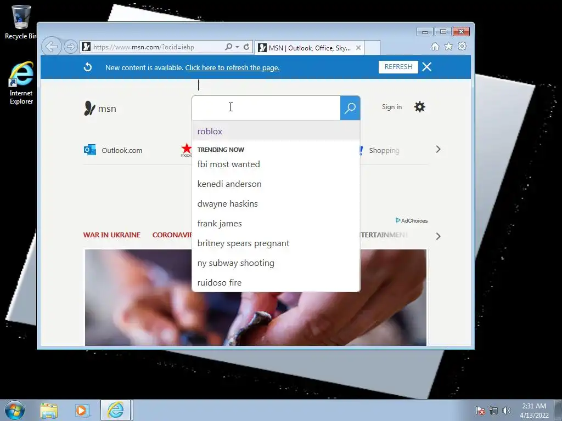This screenshot has width=562, height=421.
Task: Select 'britney spears pregnant' suggestion
Action: tap(276, 243)
